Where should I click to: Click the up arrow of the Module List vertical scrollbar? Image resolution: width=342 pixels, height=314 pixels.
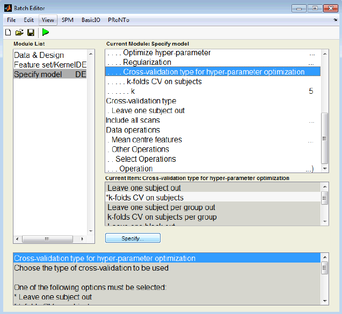point(91,54)
